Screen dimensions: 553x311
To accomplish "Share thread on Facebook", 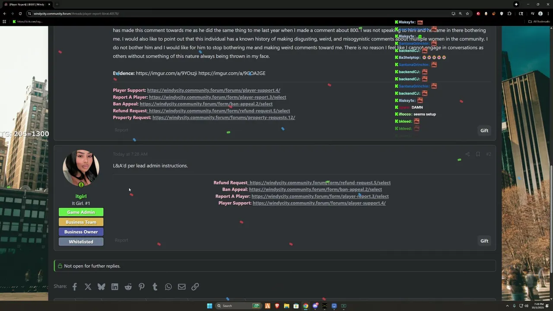I will 75,287.
